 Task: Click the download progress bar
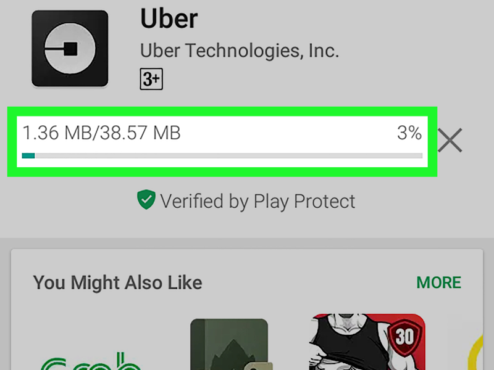click(222, 156)
